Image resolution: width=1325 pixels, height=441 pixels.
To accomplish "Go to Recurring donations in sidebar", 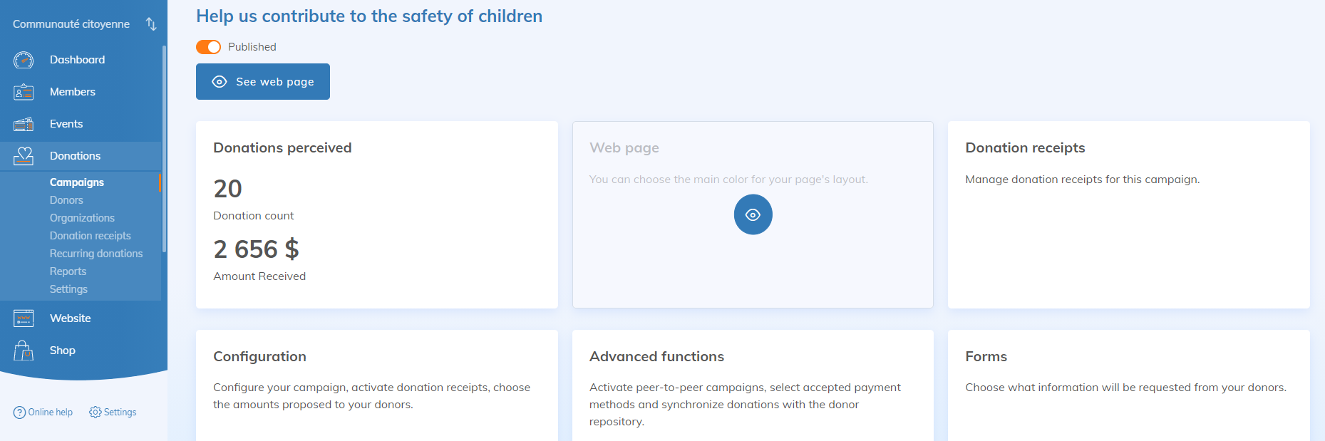I will coord(96,254).
